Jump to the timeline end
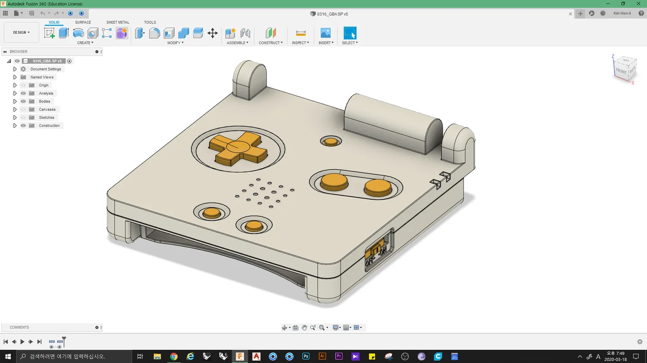The width and height of the screenshot is (647, 363). (x=39, y=342)
